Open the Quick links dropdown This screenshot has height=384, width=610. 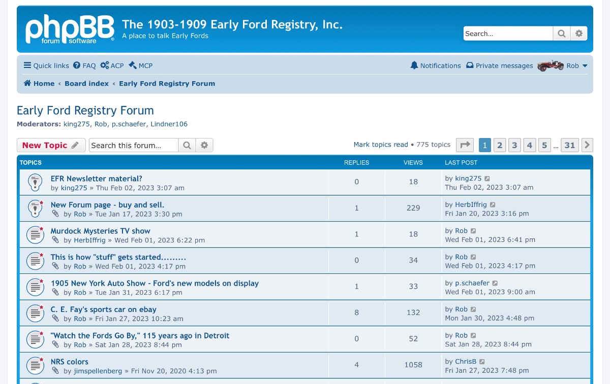coord(46,65)
